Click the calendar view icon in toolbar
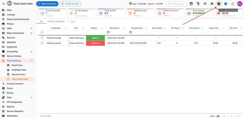Image resolution: width=244 pixels, height=118 pixels. [x=191, y=4]
